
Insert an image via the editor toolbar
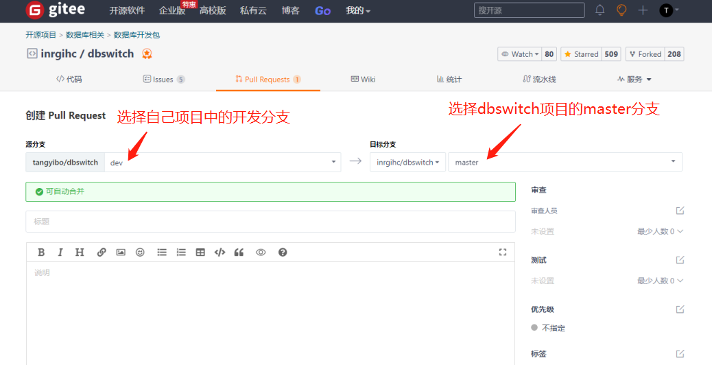coord(121,252)
